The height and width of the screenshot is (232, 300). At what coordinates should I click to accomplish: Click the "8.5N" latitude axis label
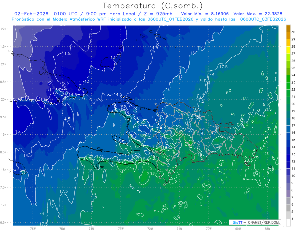tap(4, 152)
